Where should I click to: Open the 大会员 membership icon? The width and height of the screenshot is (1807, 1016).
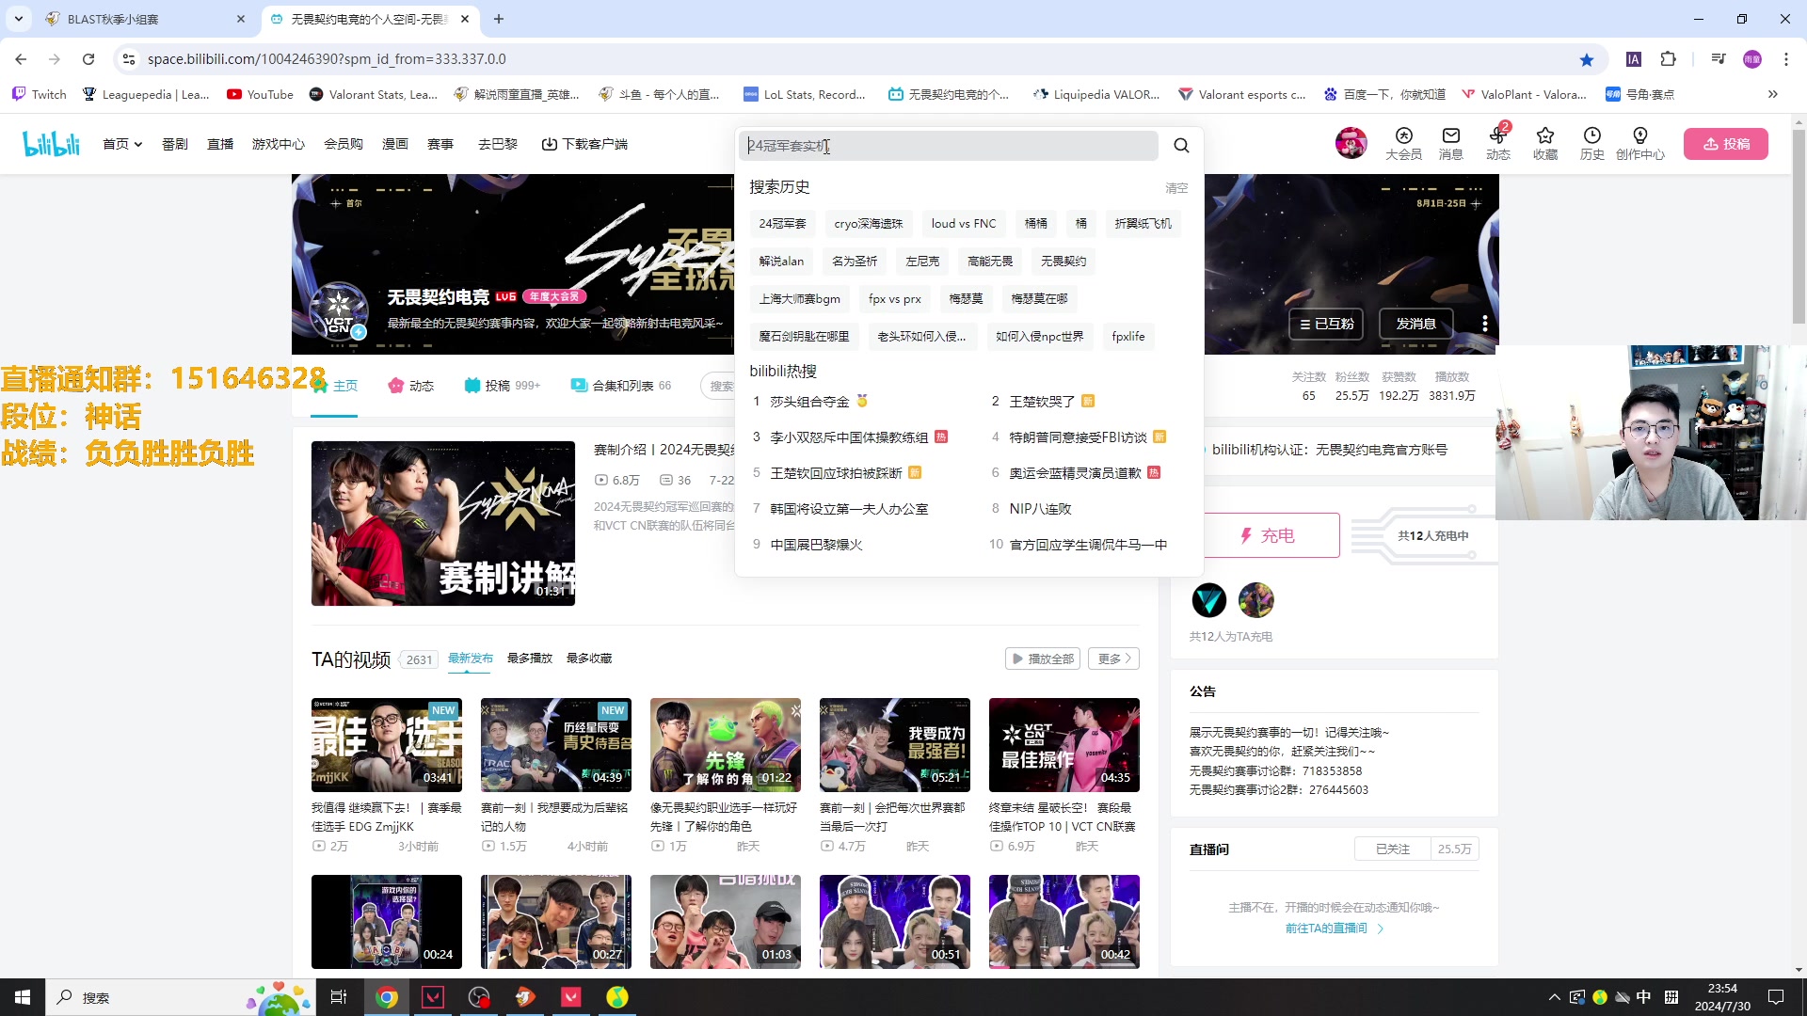pyautogui.click(x=1404, y=143)
